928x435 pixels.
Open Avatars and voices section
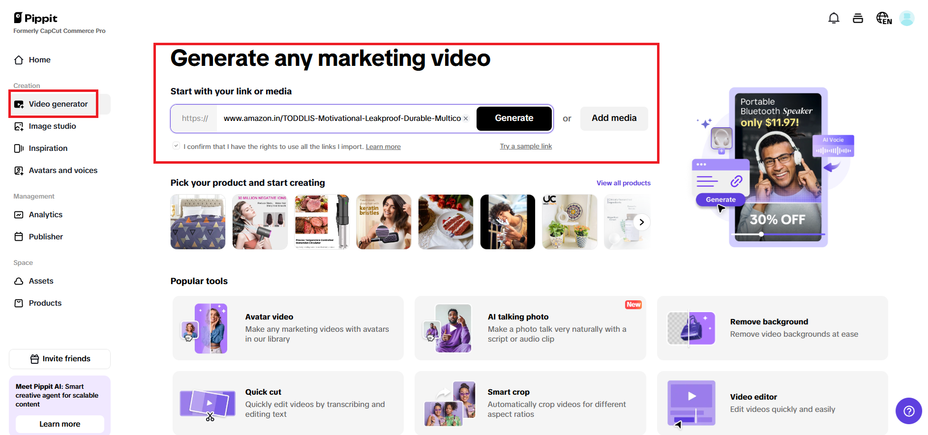[60, 171]
